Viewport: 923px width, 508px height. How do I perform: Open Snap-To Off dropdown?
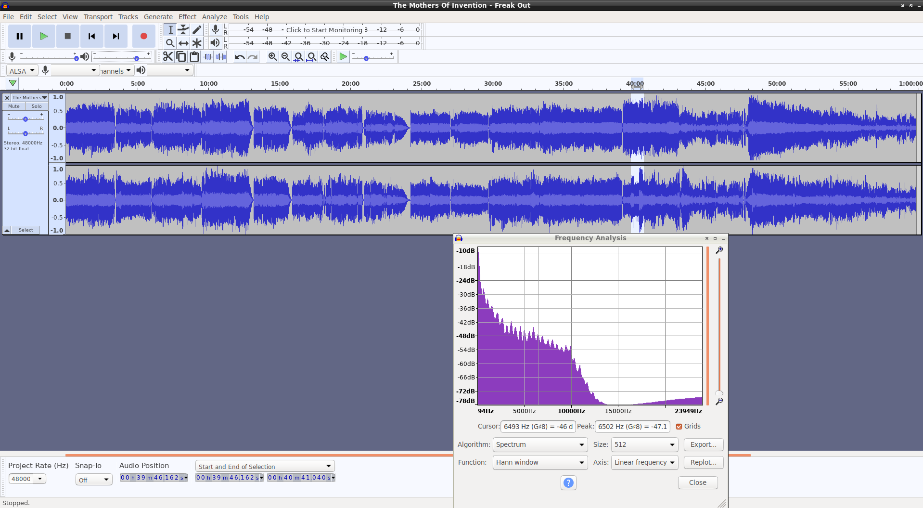tap(94, 480)
